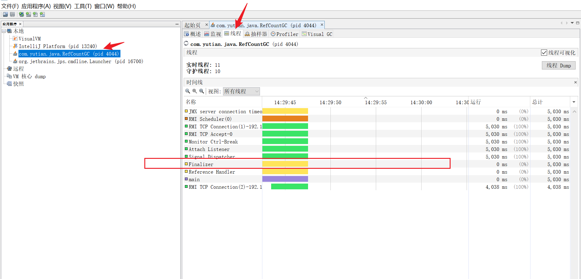Image resolution: width=581 pixels, height=279 pixels.
Task: Click the zoom in timeline icon
Action: 188,91
